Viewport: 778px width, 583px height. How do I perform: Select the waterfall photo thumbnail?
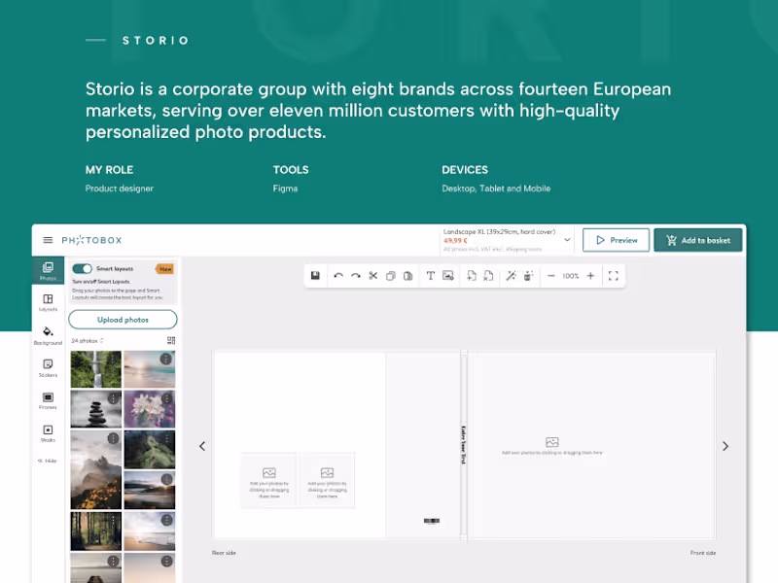pos(95,369)
